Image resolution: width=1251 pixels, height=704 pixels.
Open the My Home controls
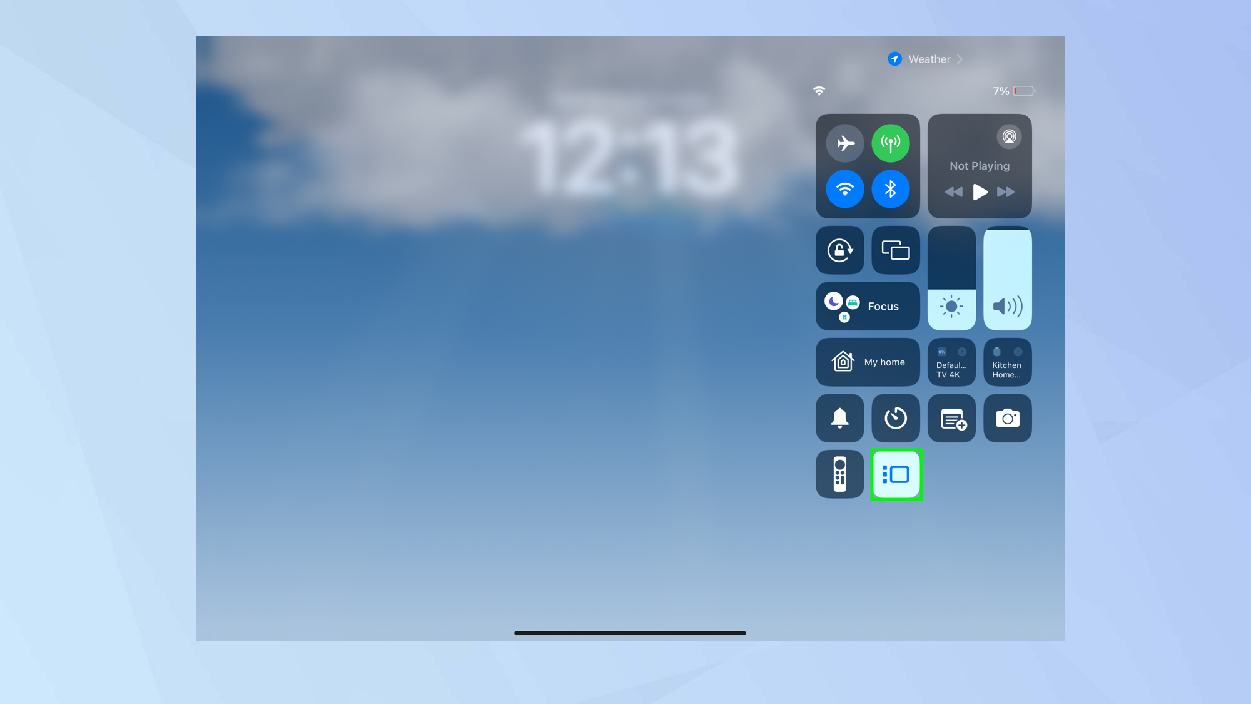tap(868, 362)
